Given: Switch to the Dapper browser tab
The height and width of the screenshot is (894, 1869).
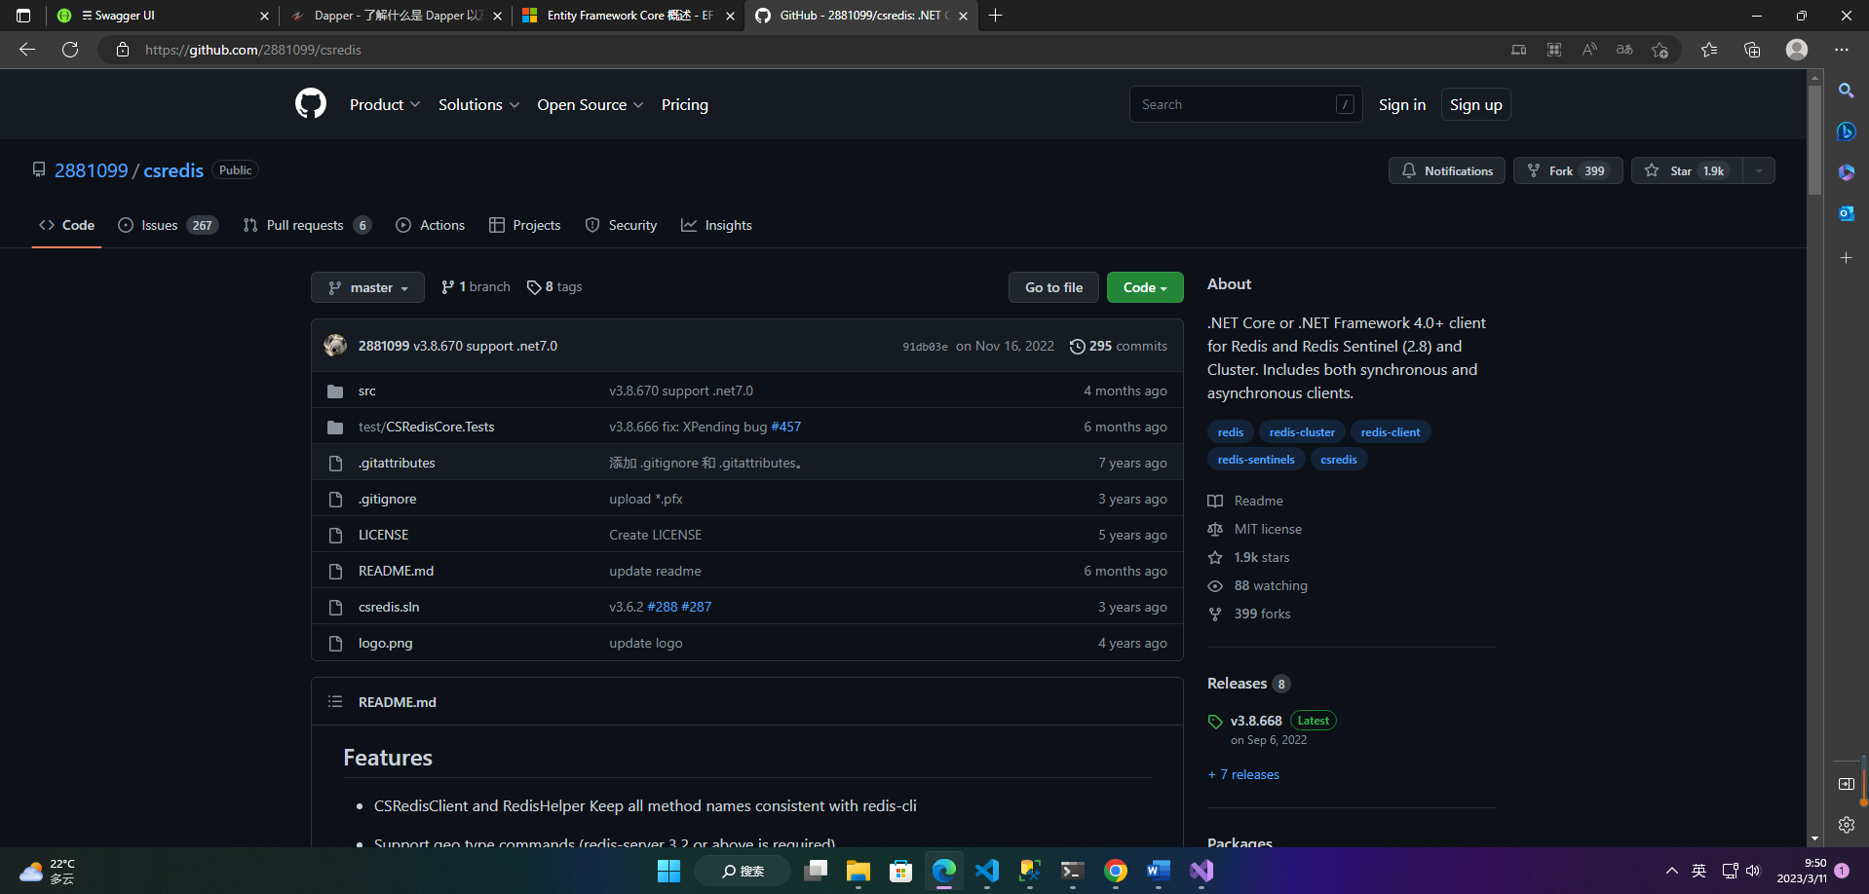Looking at the screenshot, I should [x=396, y=16].
